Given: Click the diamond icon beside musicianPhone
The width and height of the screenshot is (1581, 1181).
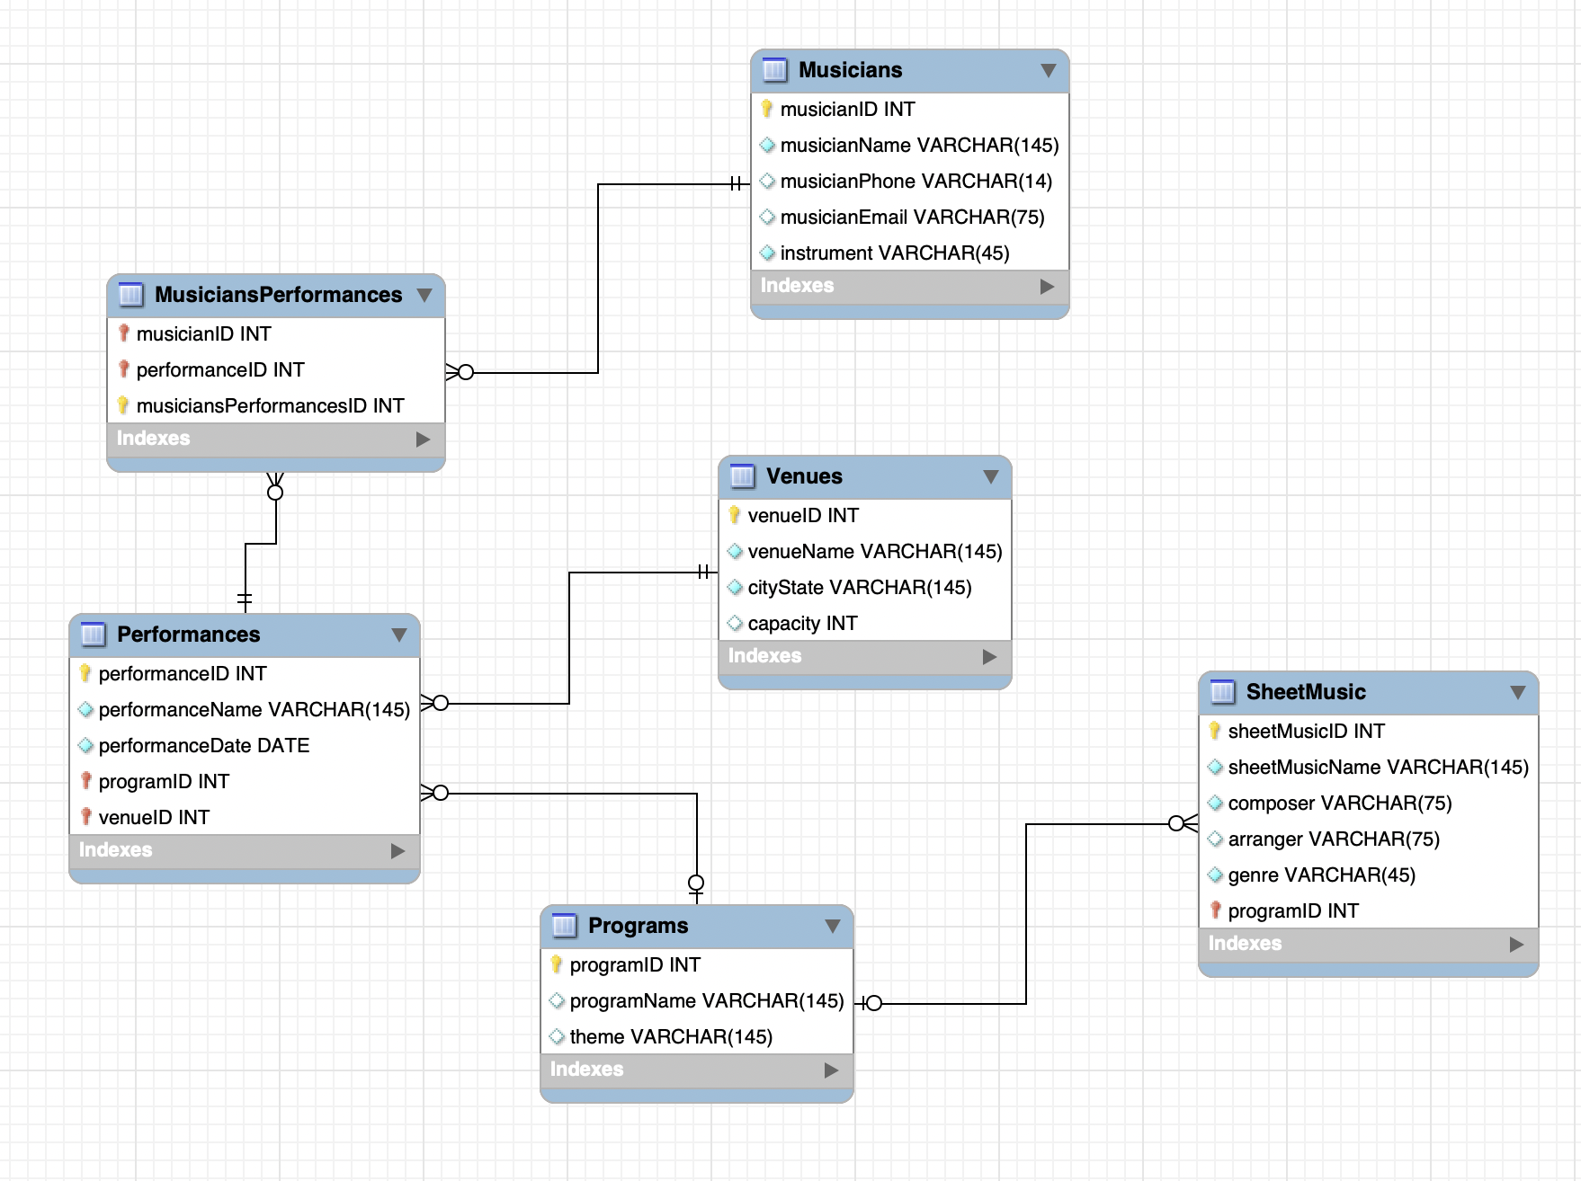Looking at the screenshot, I should [x=767, y=181].
